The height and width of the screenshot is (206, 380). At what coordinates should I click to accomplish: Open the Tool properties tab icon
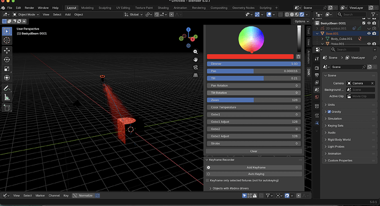(317, 59)
